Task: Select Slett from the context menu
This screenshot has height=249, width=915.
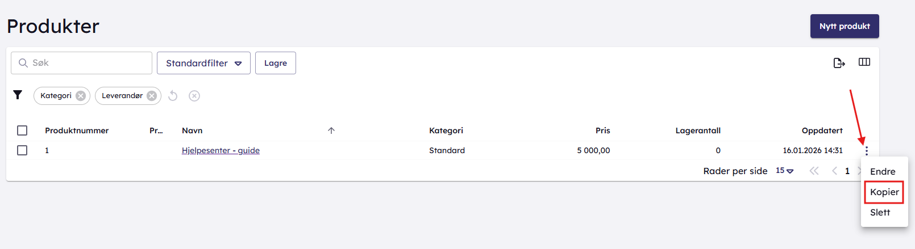Action: [880, 212]
